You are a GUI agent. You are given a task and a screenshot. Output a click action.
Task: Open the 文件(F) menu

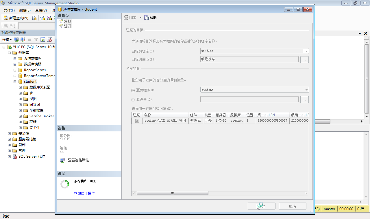[x=9, y=10]
